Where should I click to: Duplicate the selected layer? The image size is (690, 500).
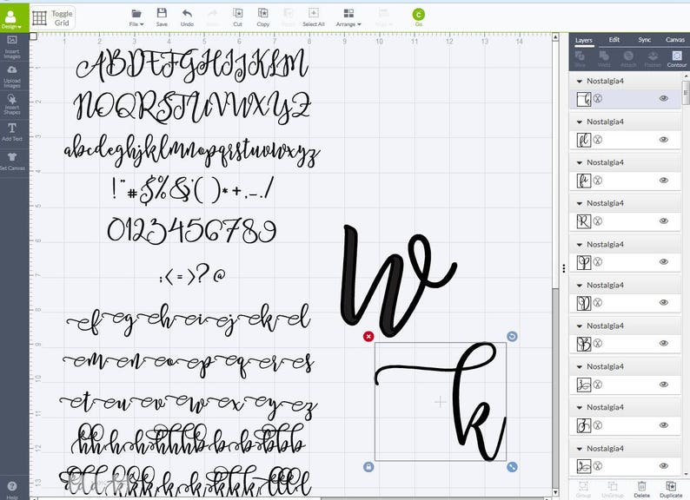pyautogui.click(x=671, y=489)
